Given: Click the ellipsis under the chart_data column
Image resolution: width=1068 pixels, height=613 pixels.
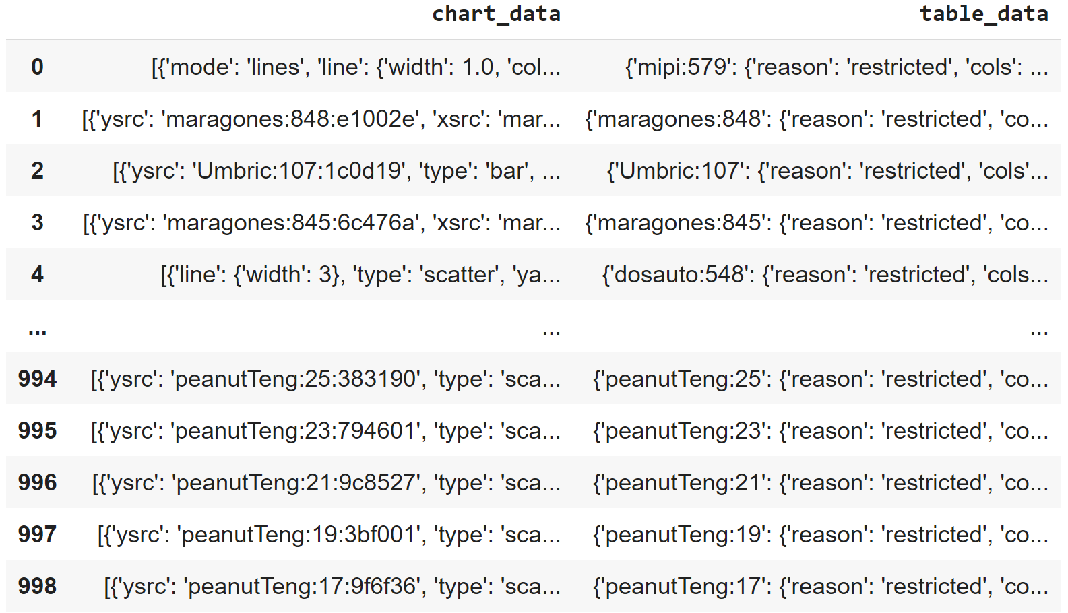Looking at the screenshot, I should pos(551,330).
